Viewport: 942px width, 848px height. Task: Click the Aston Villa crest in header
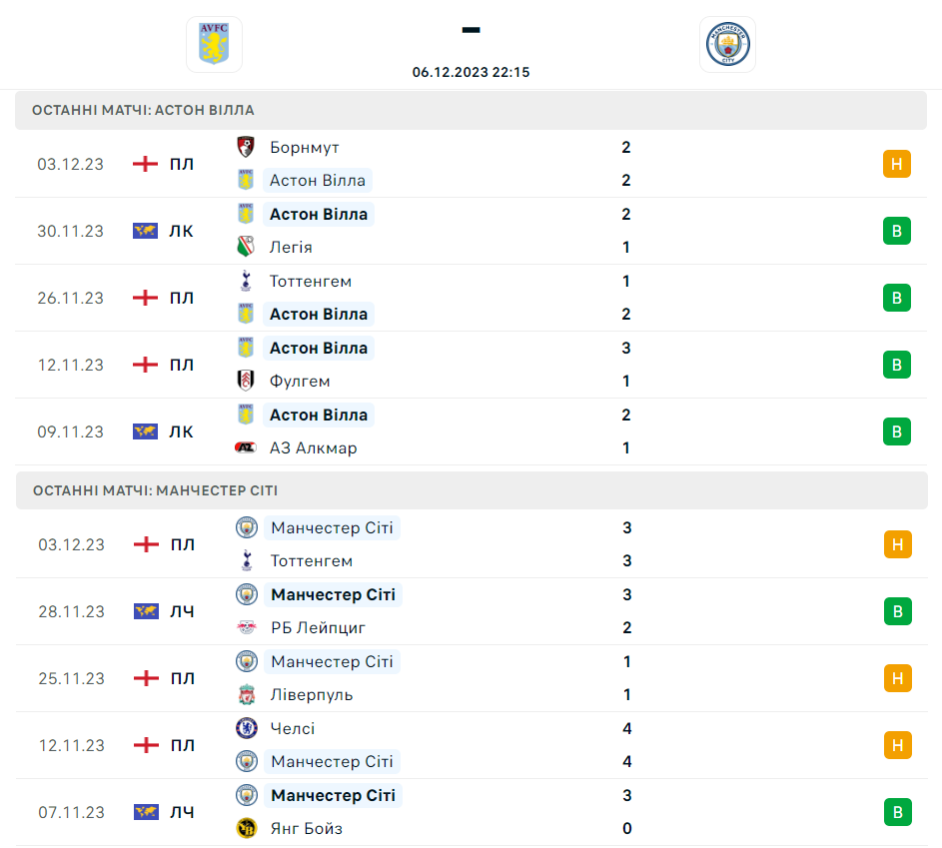[214, 45]
